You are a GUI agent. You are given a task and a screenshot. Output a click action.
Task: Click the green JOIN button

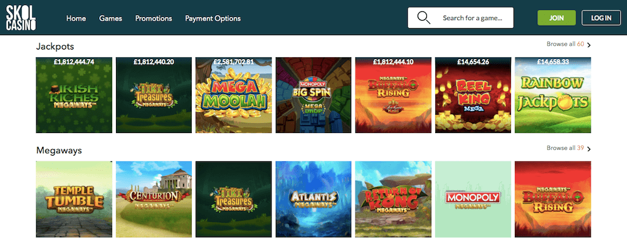click(x=557, y=18)
